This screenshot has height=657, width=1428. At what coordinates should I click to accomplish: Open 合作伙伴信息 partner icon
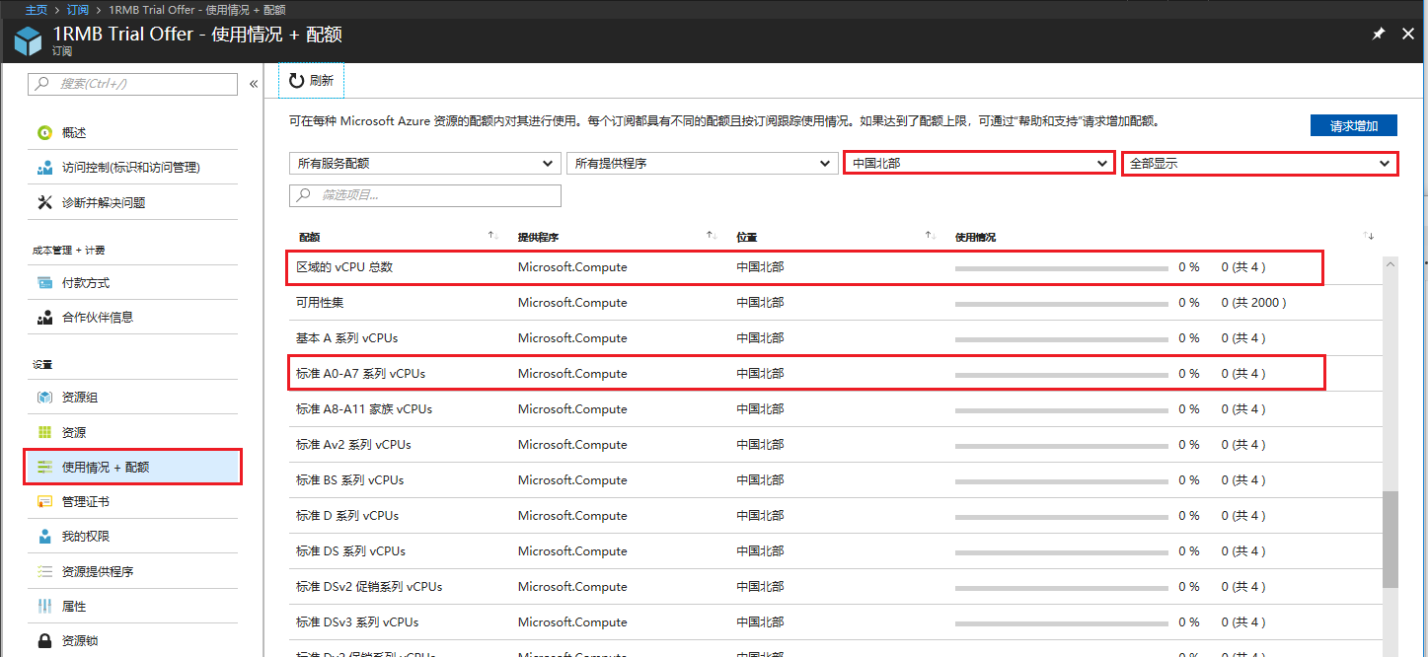pyautogui.click(x=44, y=318)
